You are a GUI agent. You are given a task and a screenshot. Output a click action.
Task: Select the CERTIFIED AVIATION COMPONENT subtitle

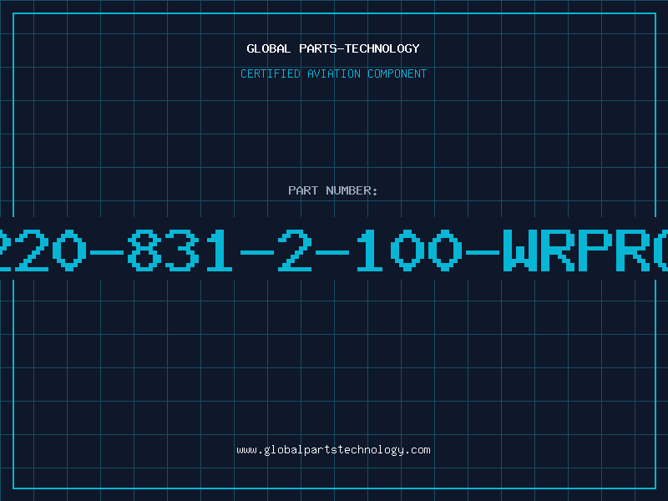[333, 73]
